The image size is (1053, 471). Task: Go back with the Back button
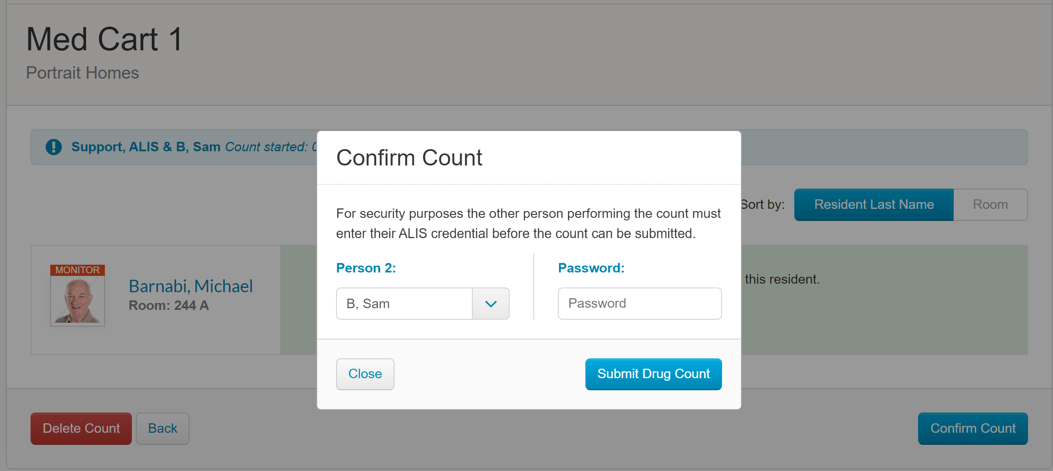click(x=162, y=428)
